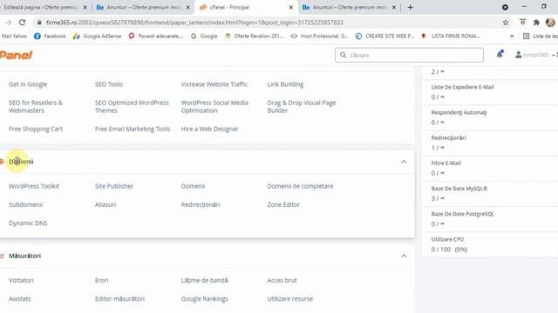The height and width of the screenshot is (313, 558).
Task: Click Baze De Date PostgreSQL statistic
Action: [x=463, y=214]
